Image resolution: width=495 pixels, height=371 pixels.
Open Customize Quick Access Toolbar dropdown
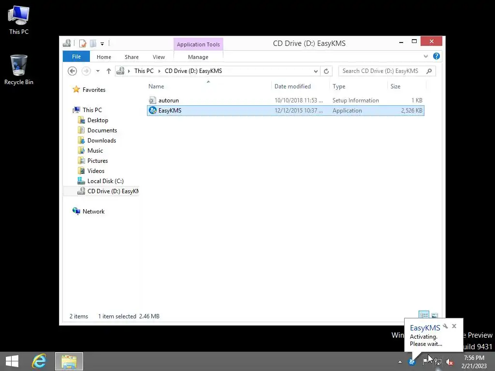click(102, 43)
